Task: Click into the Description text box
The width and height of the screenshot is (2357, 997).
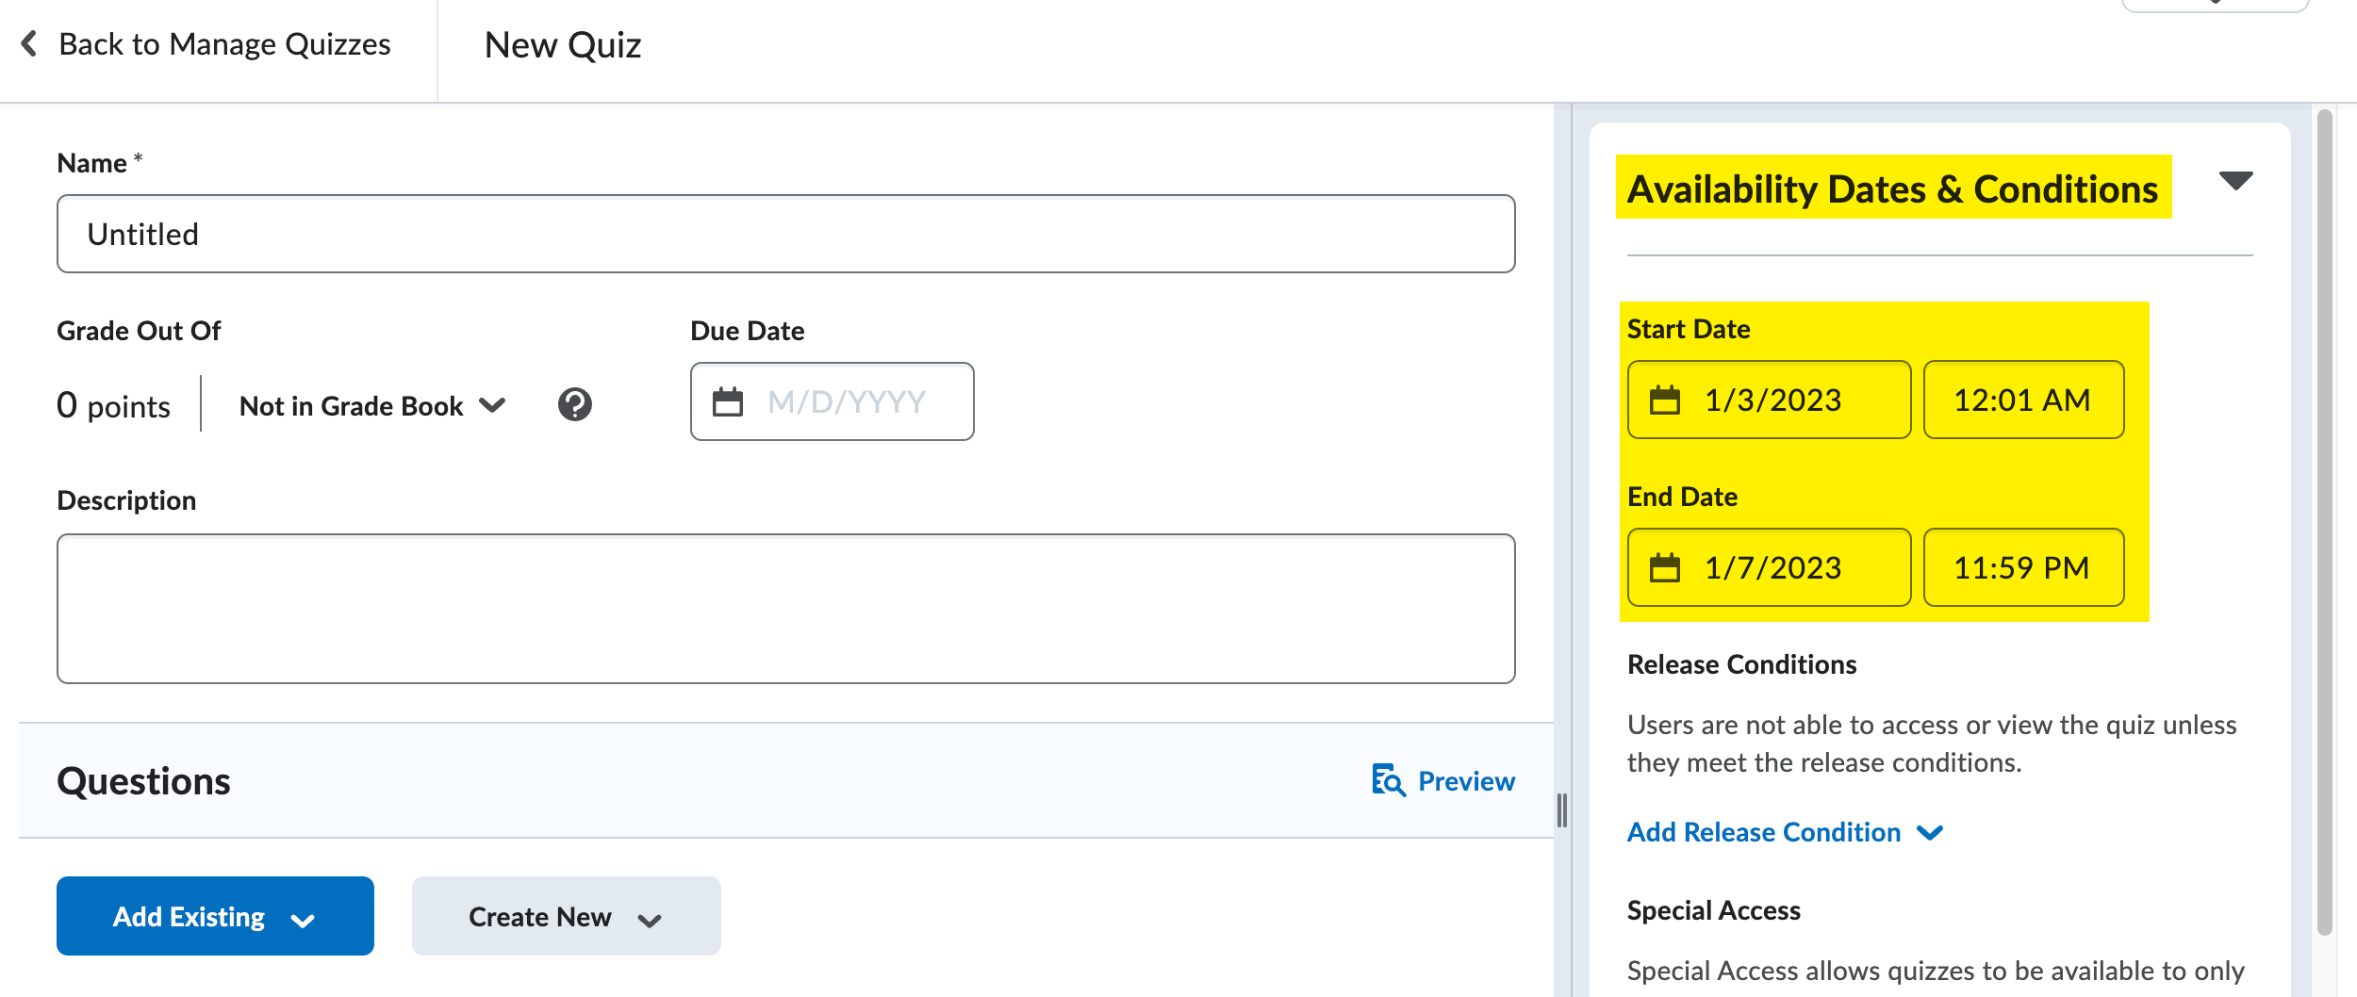Action: pyautogui.click(x=785, y=609)
